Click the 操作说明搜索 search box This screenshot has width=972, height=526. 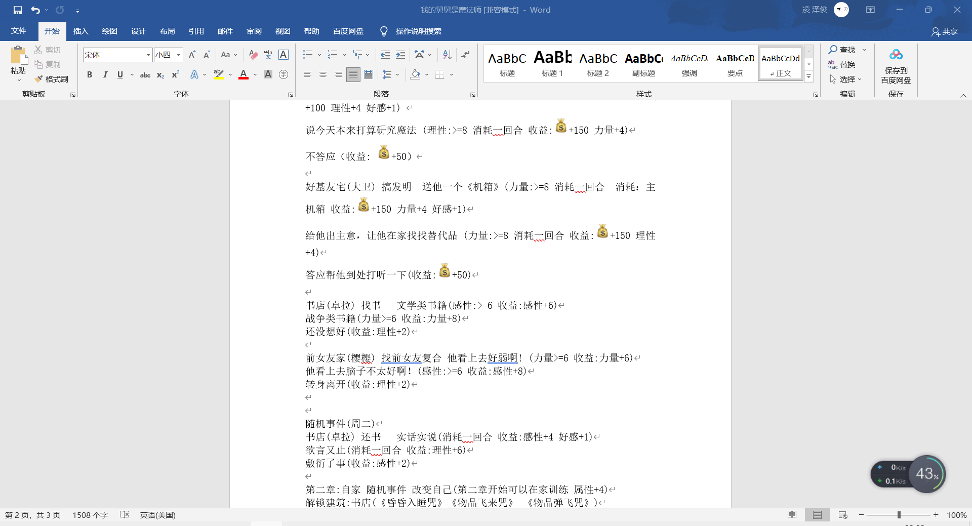pyautogui.click(x=411, y=31)
